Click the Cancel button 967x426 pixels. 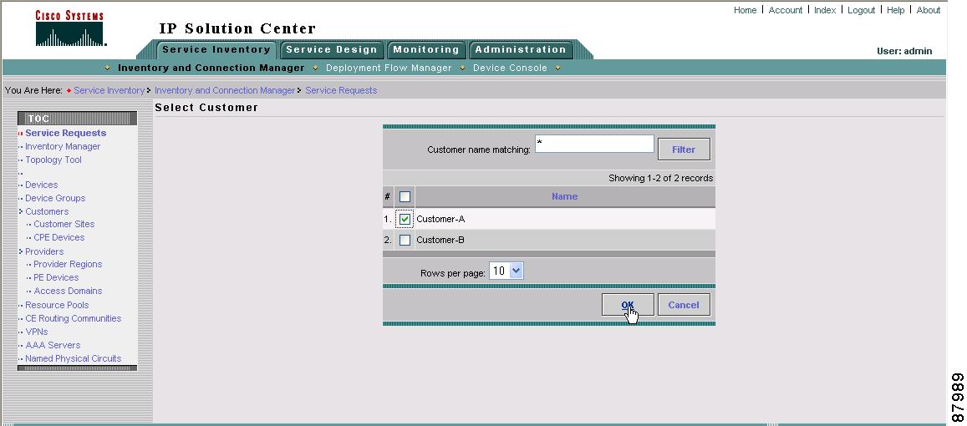pos(684,305)
